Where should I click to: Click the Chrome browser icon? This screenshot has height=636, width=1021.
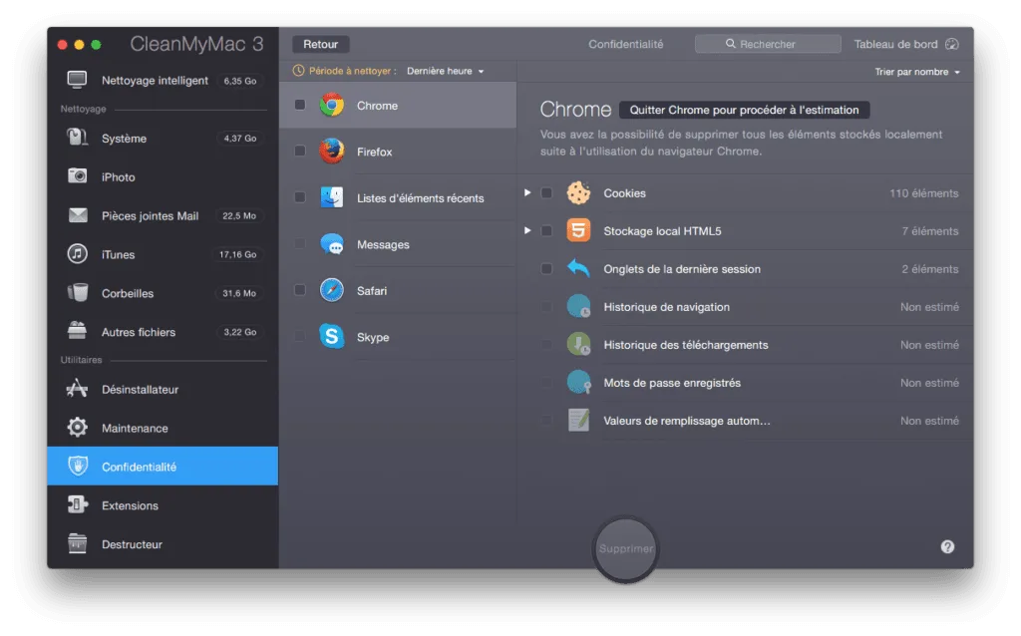(x=331, y=105)
